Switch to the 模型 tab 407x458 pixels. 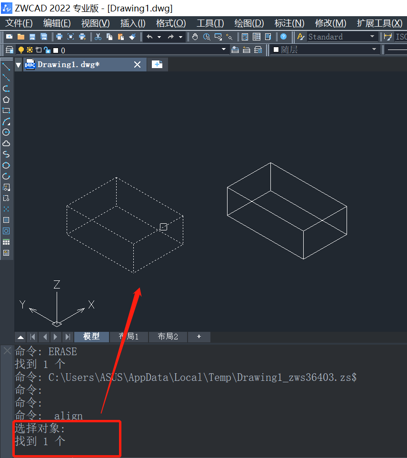coord(92,337)
